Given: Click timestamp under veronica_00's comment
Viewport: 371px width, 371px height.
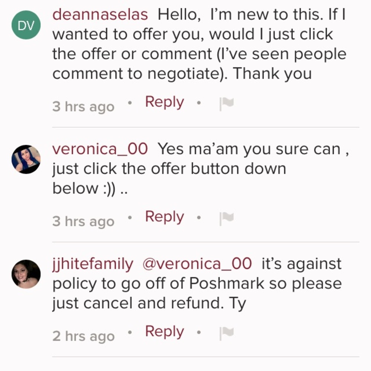Looking at the screenshot, I should 83,221.
